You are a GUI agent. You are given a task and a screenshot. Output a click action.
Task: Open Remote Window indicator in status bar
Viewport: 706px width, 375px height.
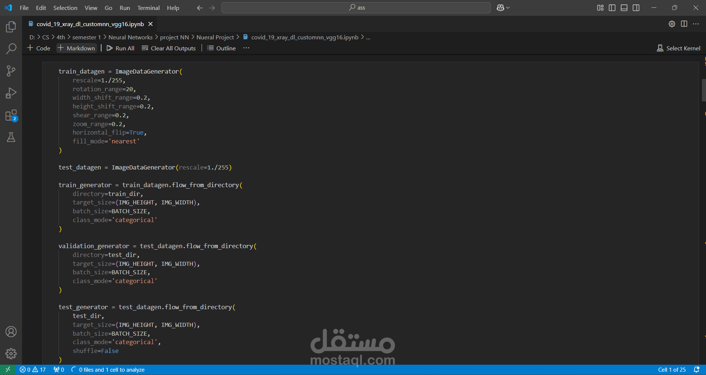pos(8,370)
